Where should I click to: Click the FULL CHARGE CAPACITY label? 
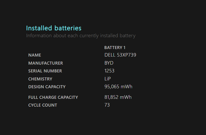[x=53, y=97]
